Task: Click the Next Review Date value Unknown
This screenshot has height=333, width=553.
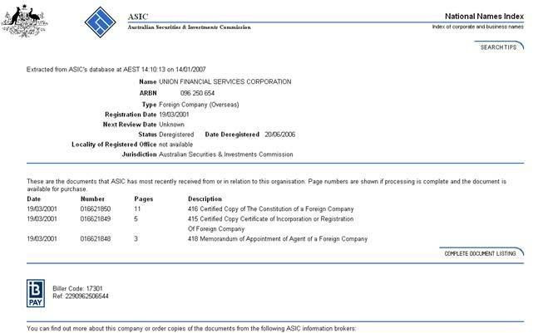Action: coord(172,125)
